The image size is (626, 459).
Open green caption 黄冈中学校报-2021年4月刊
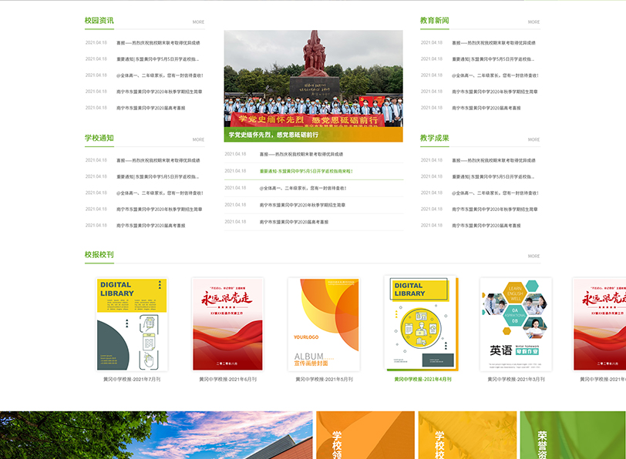pyautogui.click(x=422, y=379)
